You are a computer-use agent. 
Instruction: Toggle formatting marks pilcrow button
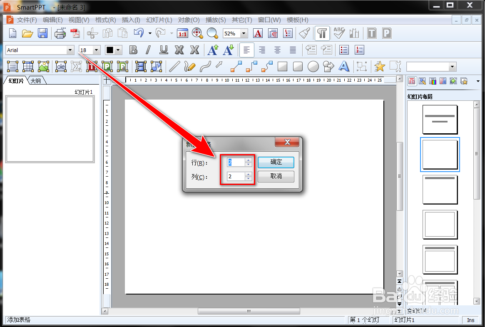pyautogui.click(x=322, y=33)
